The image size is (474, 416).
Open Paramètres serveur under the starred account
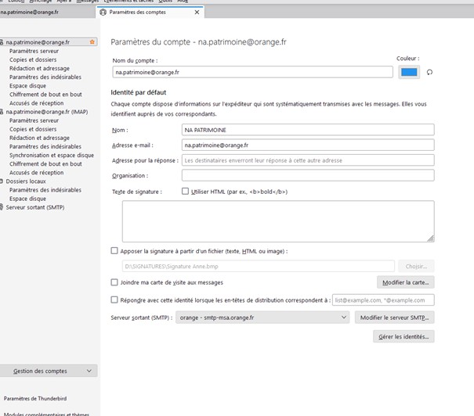tap(34, 51)
